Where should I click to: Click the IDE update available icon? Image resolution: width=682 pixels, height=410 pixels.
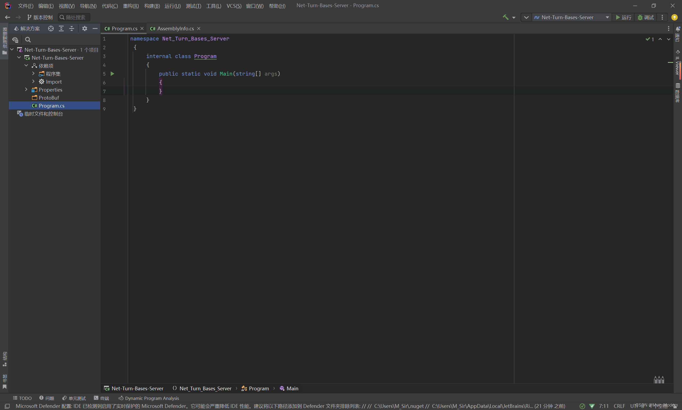[674, 17]
